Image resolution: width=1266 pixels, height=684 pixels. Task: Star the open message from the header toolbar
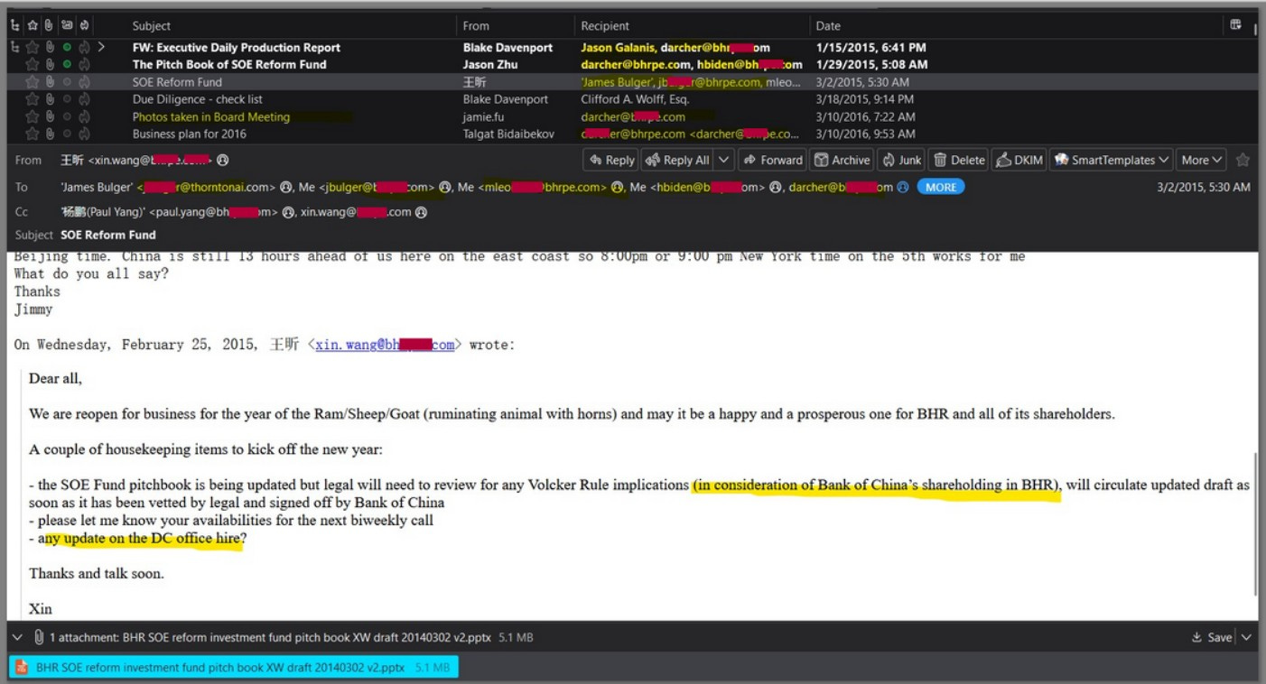(1243, 160)
